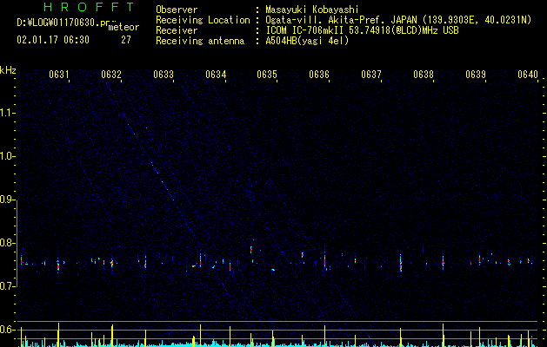Screen dimensions: 547x347
Task: Click the 0634 time marker
Action: click(x=216, y=75)
